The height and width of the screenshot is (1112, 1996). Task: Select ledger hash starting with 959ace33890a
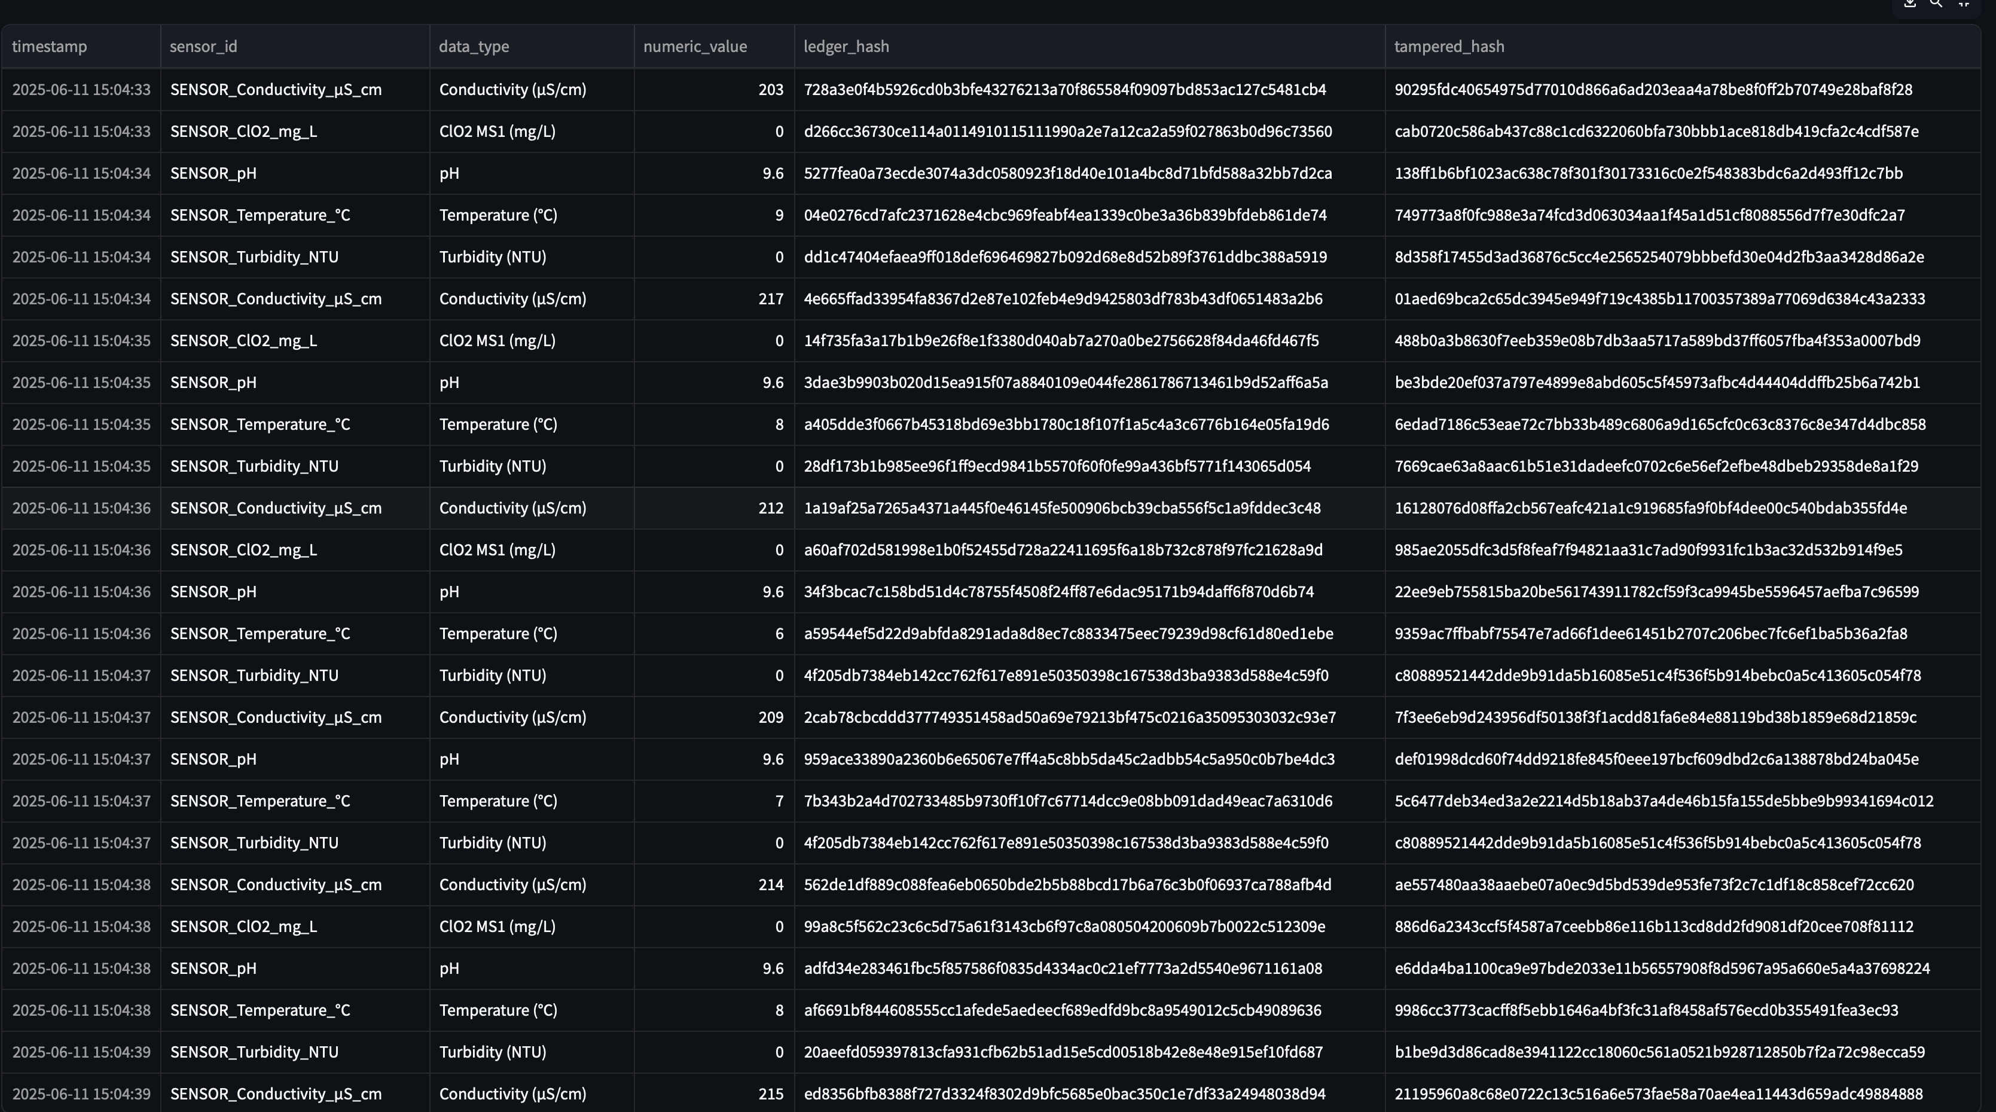[x=1089, y=759]
